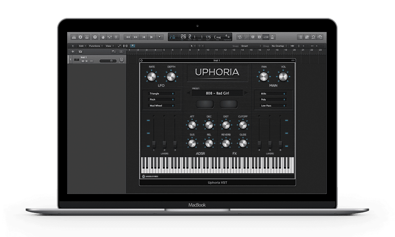
Task: Toggle the metronome click button
Action: [x=272, y=37]
